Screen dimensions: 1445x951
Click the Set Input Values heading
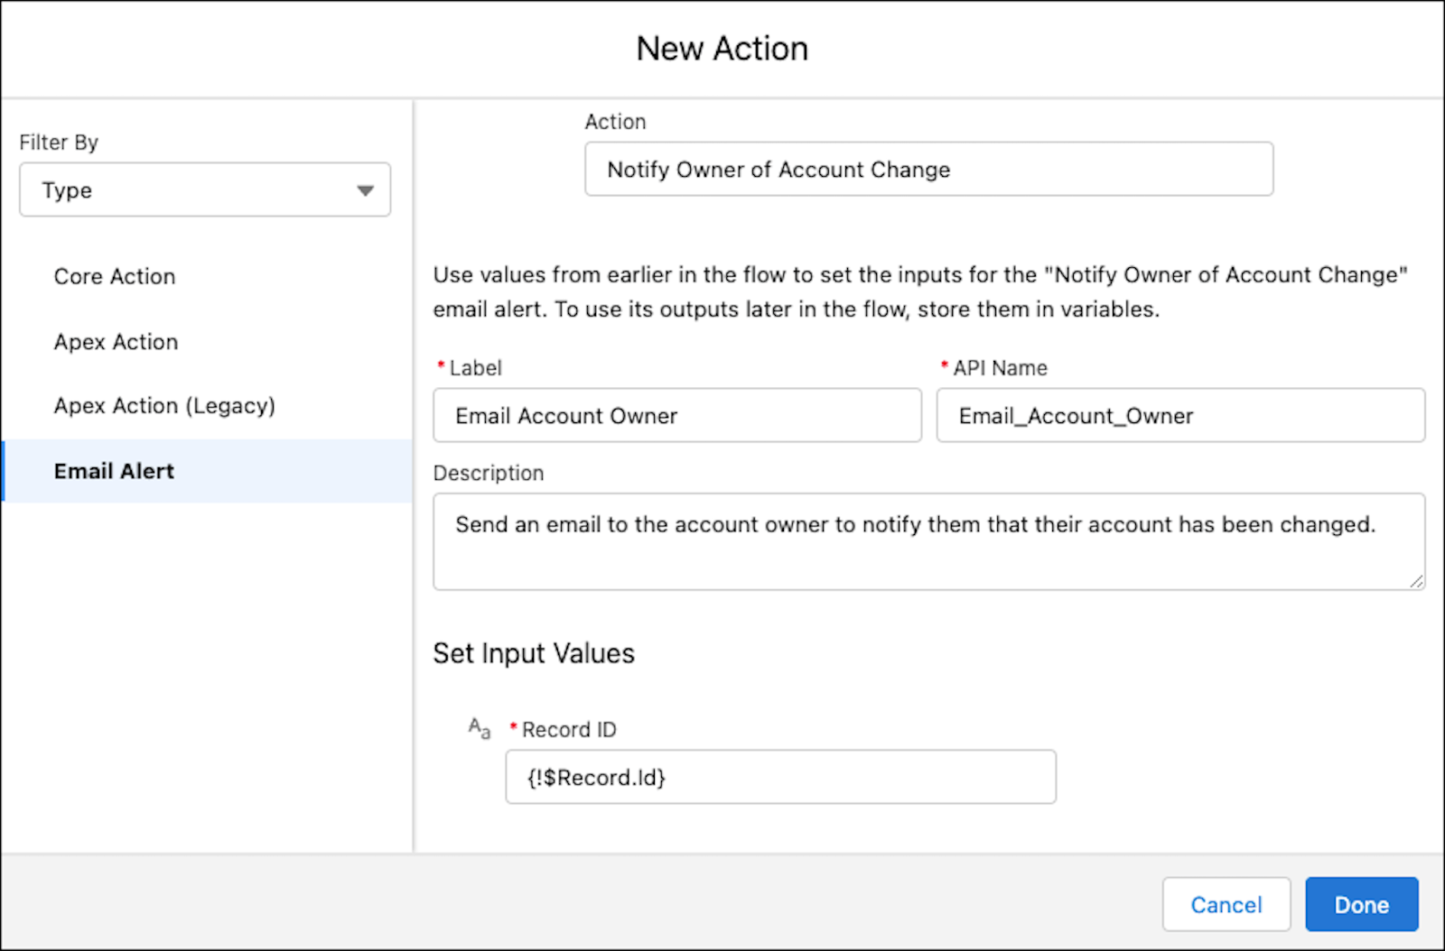(534, 652)
